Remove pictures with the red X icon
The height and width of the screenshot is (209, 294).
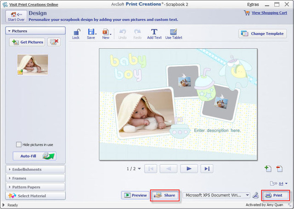tap(54, 42)
